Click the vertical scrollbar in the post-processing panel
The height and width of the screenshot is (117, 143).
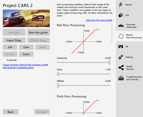pos(112,33)
